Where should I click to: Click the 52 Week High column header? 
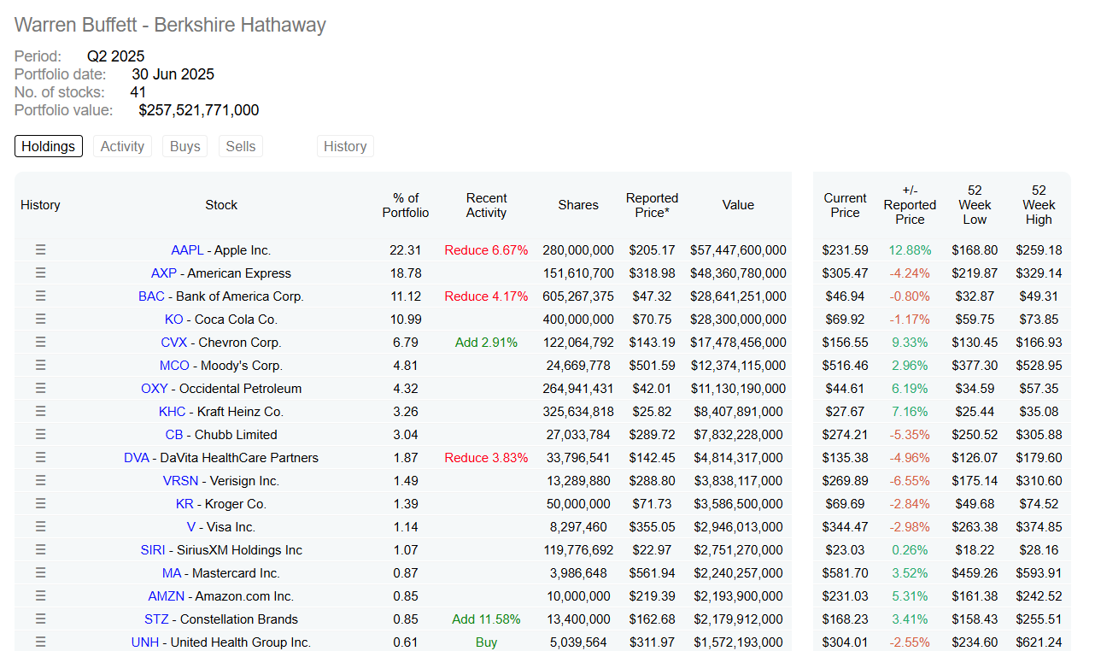point(1039,205)
